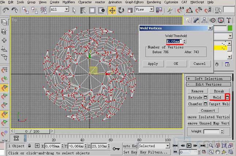236x156 pixels.
Task: Expand the Soft Selection rollout
Action: point(209,79)
